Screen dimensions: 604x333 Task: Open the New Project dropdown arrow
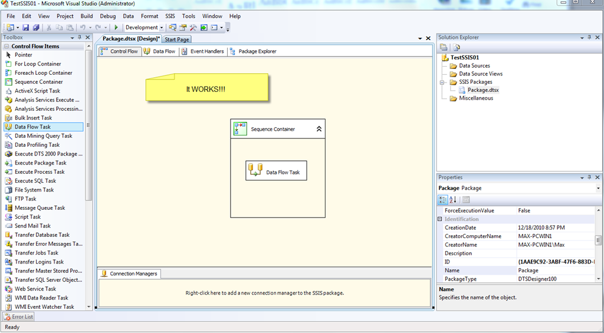tap(17, 27)
